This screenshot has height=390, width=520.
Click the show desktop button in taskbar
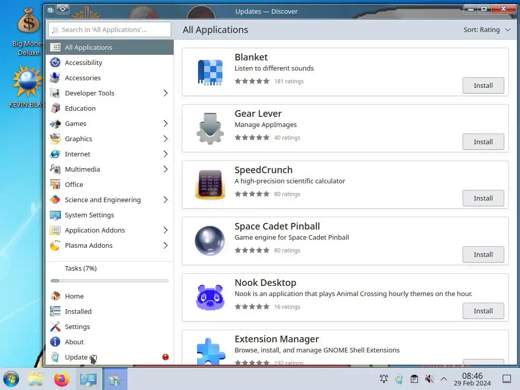pos(507,379)
